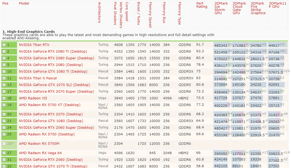This screenshot has width=291, height=168.
Task: Sort table by Model column header
Action: coord(24,3)
